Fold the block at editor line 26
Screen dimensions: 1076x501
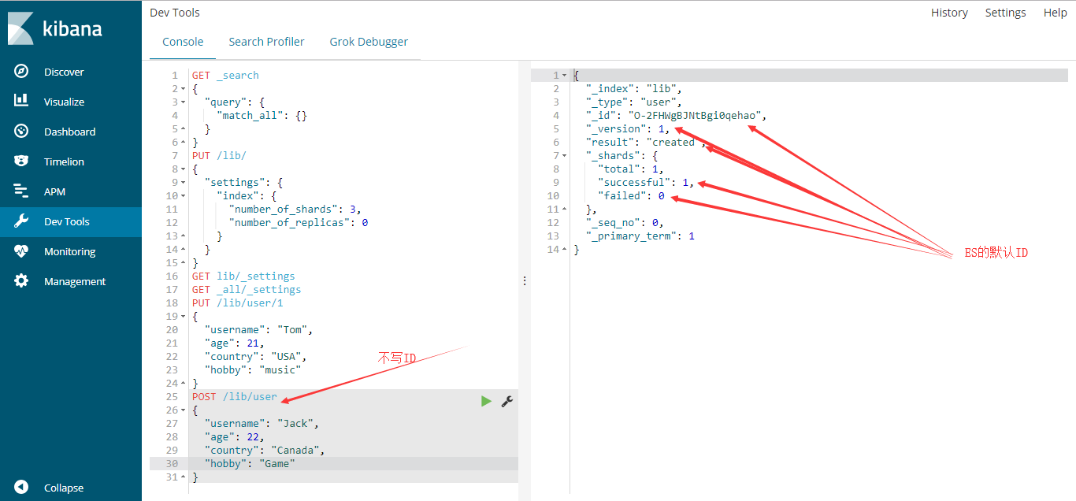184,410
